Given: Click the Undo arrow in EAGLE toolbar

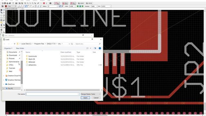Looking at the screenshot, I should [x=38, y=3].
